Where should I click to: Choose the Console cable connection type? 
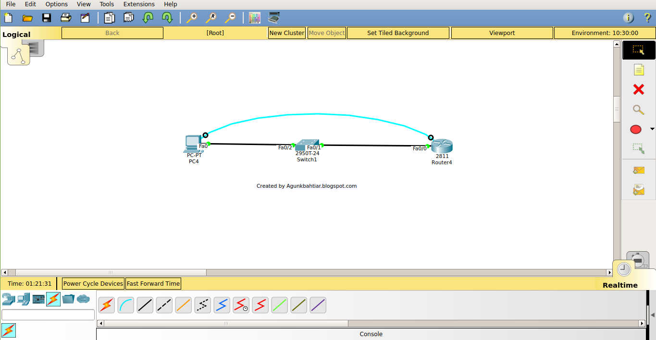(125, 305)
